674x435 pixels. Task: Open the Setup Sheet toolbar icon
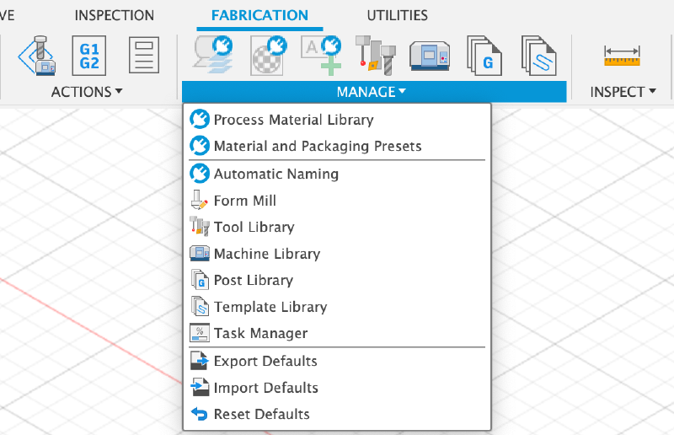click(x=144, y=55)
